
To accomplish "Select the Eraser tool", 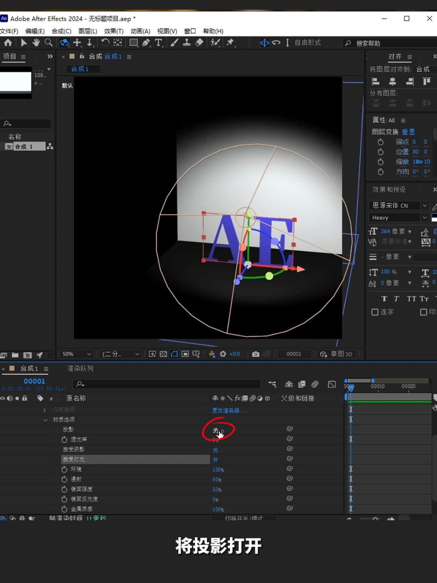I will click(x=199, y=43).
